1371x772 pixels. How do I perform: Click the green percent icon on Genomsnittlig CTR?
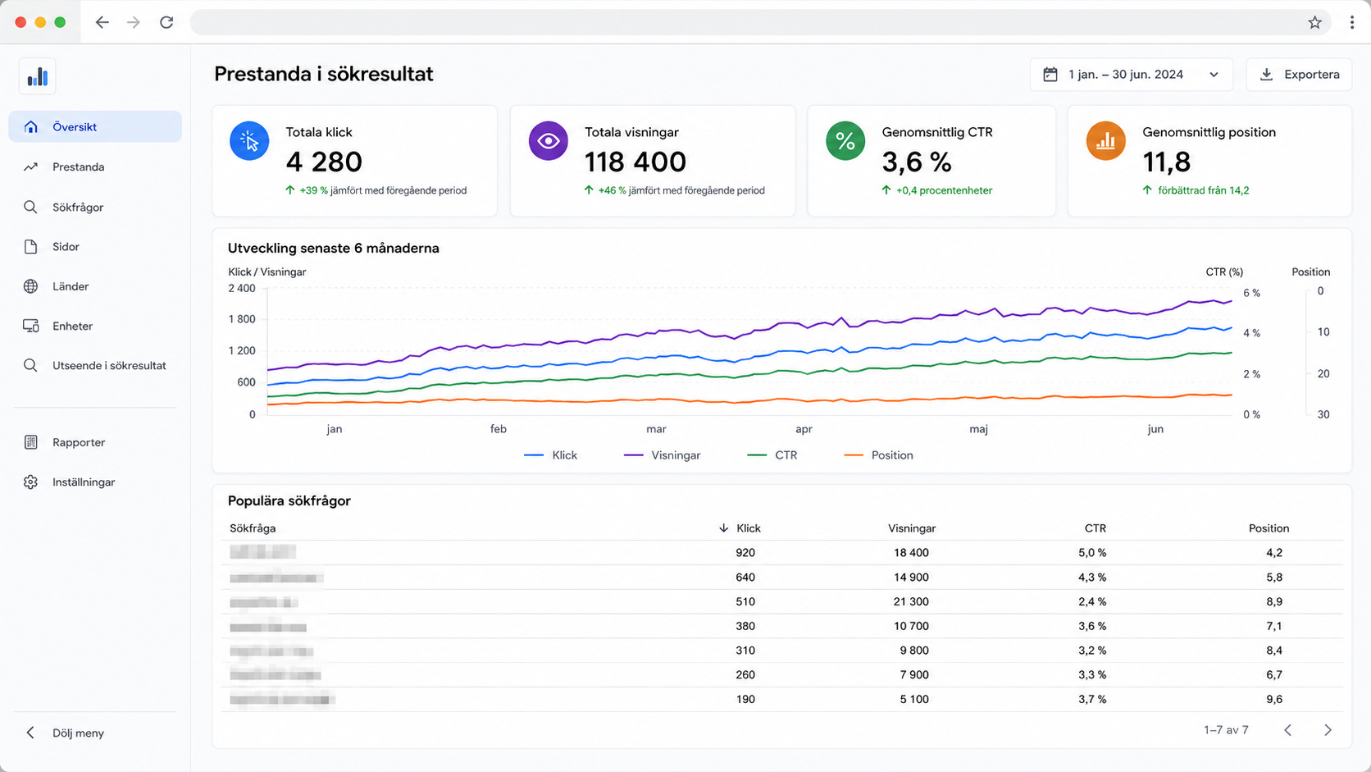click(x=845, y=141)
